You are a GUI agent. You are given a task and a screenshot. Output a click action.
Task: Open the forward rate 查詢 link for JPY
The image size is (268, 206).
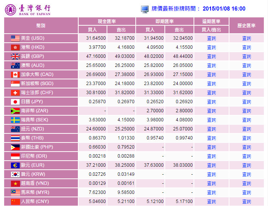click(211, 102)
